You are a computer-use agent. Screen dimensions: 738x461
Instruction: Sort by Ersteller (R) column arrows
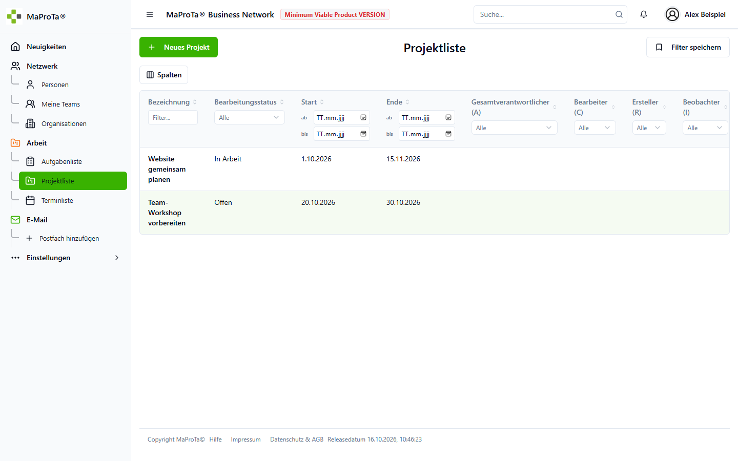coord(665,107)
